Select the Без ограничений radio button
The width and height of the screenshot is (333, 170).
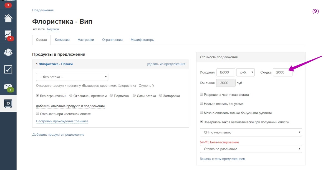37,96
